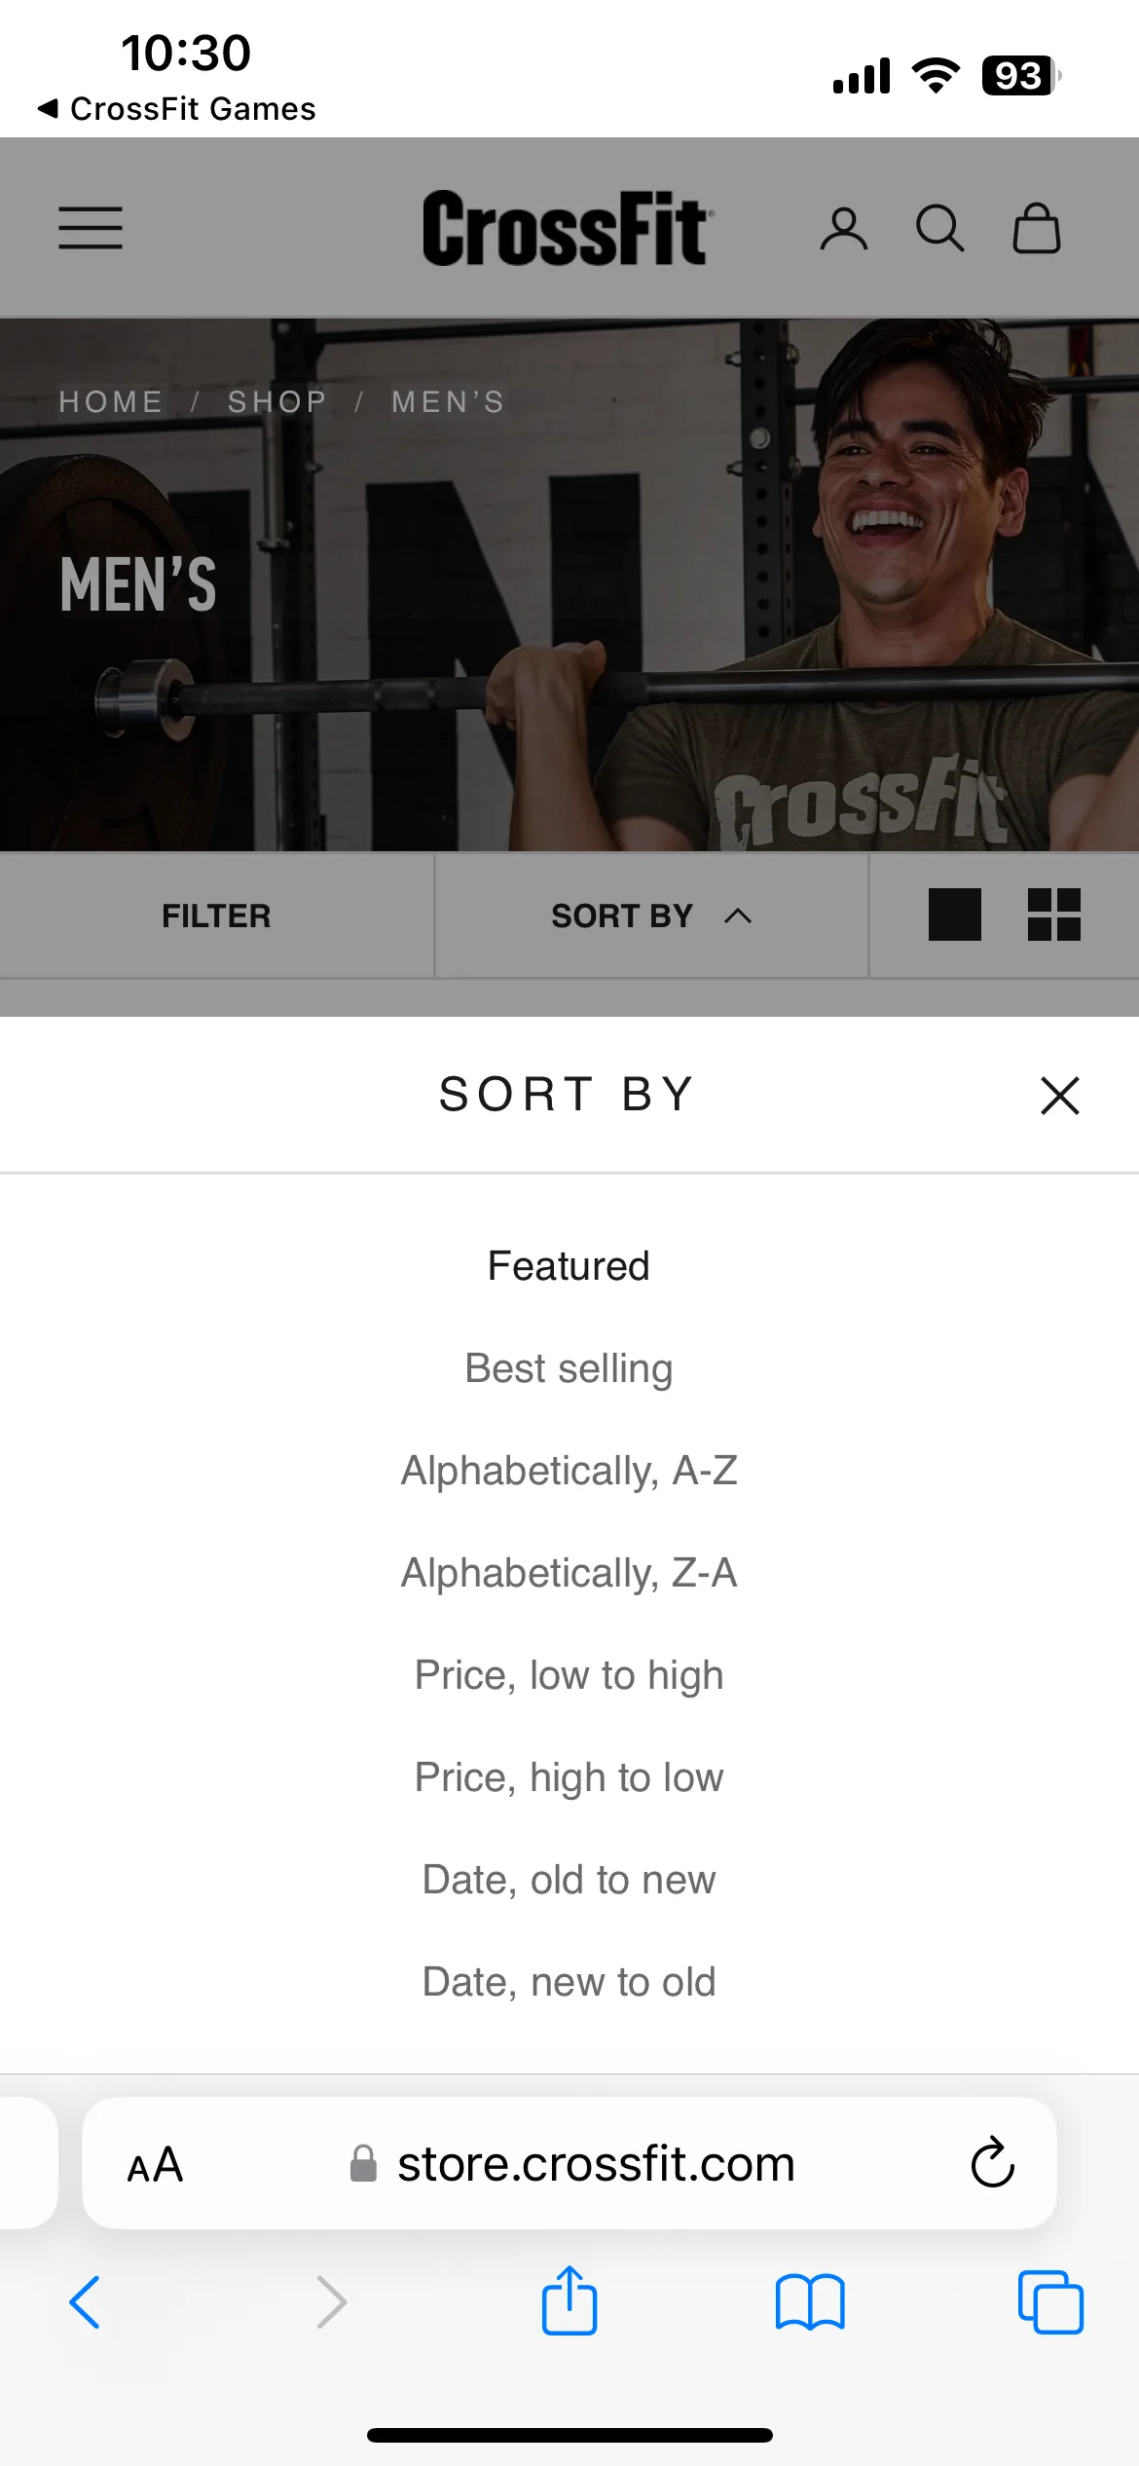
Task: Switch to grid product view
Action: 1054,915
